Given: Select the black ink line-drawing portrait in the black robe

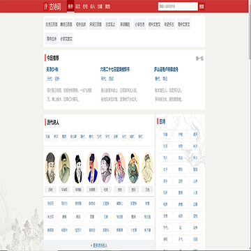Looking at the screenshot, I should pos(78,168).
